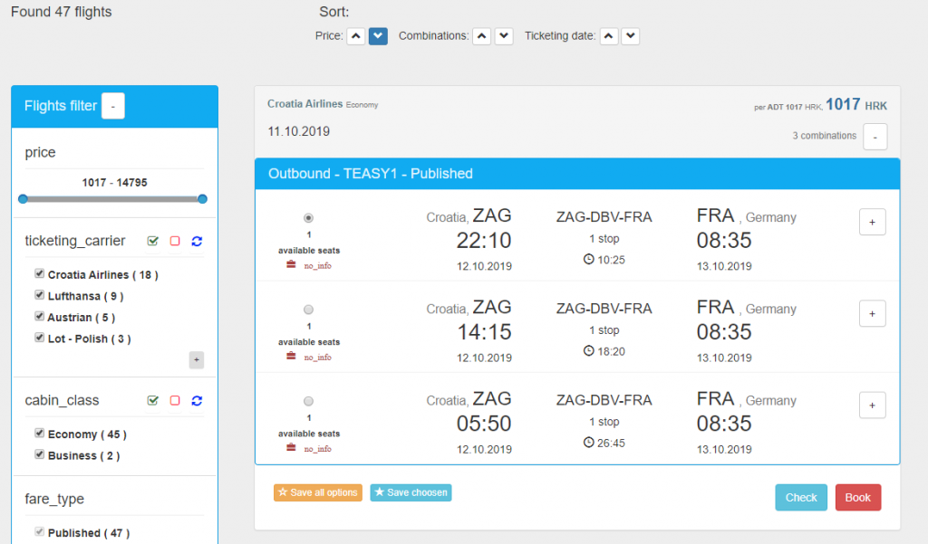Collapse the 3 combinations section
Image resolution: width=928 pixels, height=544 pixels.
point(875,137)
